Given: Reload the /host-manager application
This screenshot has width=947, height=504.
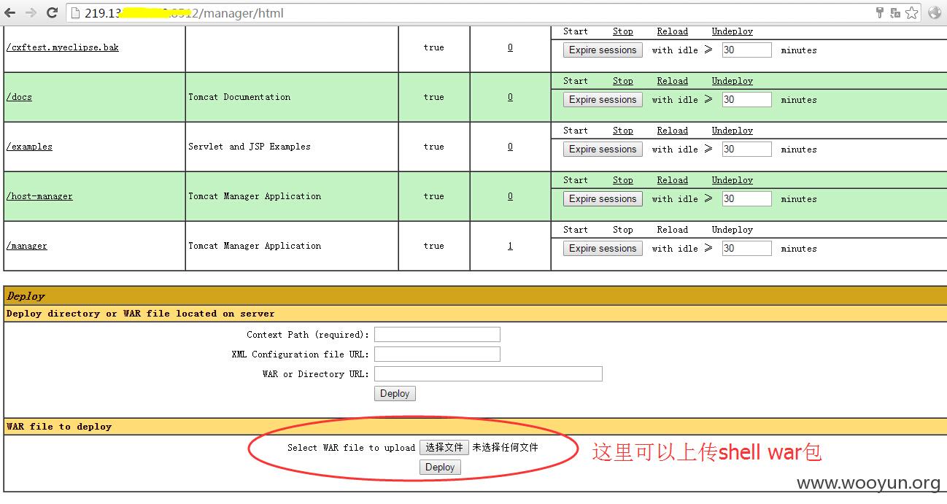Looking at the screenshot, I should click(673, 180).
